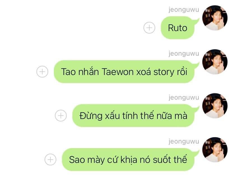Open the avatar next to "Sao mày cứ khịa" message
The image size is (232, 178).
(215, 150)
